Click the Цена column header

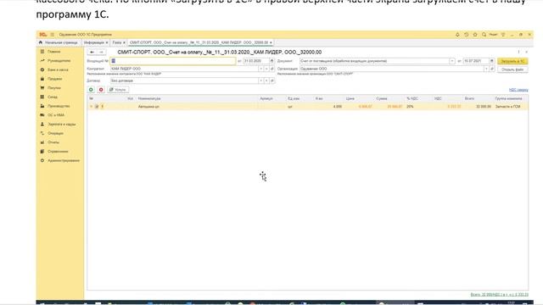click(350, 98)
